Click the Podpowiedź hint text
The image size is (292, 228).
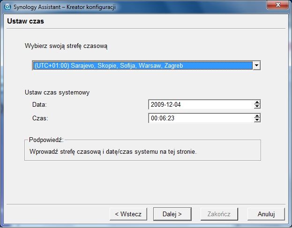pos(113,151)
